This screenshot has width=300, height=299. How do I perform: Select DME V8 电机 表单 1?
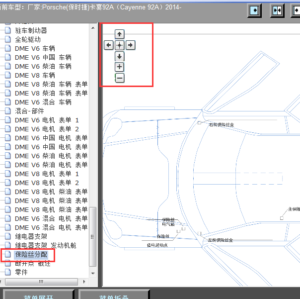click(47, 174)
